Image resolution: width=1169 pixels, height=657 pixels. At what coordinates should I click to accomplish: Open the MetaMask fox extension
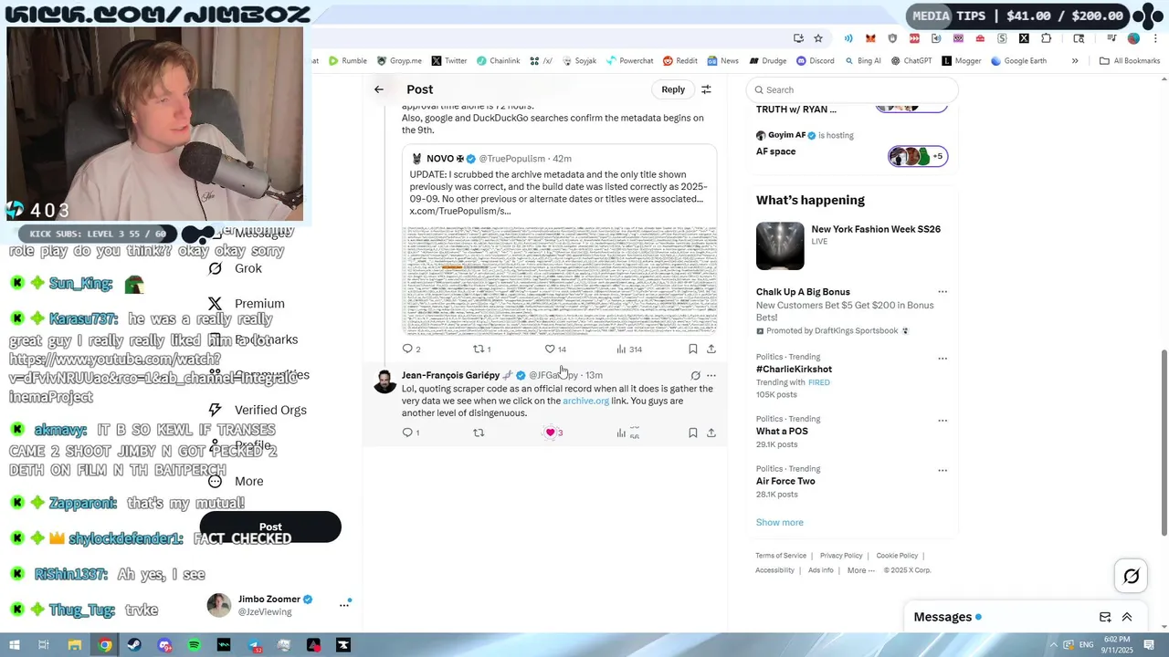click(x=870, y=38)
